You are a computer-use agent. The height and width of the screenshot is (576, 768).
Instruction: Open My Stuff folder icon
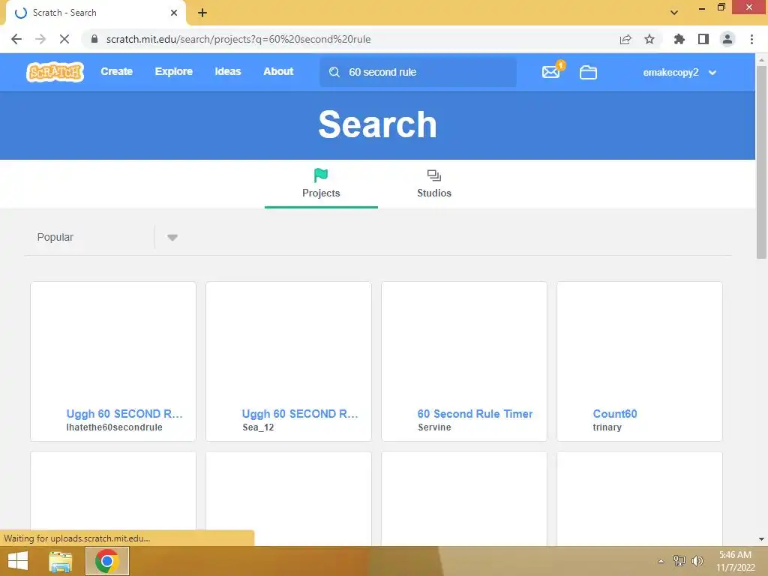tap(588, 73)
